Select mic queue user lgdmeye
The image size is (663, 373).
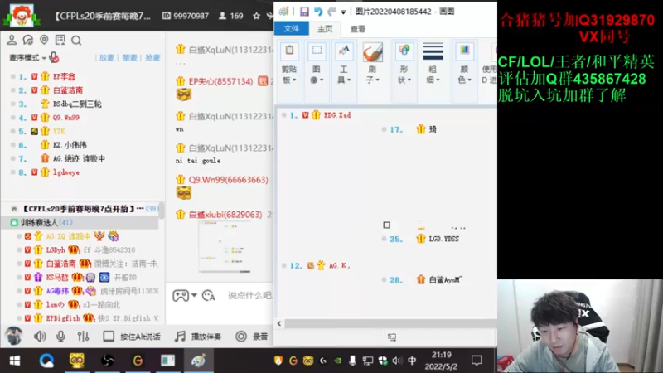tap(66, 172)
